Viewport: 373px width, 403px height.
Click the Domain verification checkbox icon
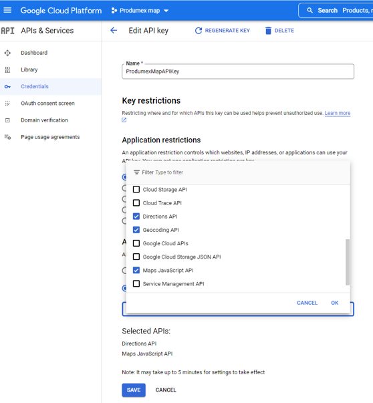[7, 120]
